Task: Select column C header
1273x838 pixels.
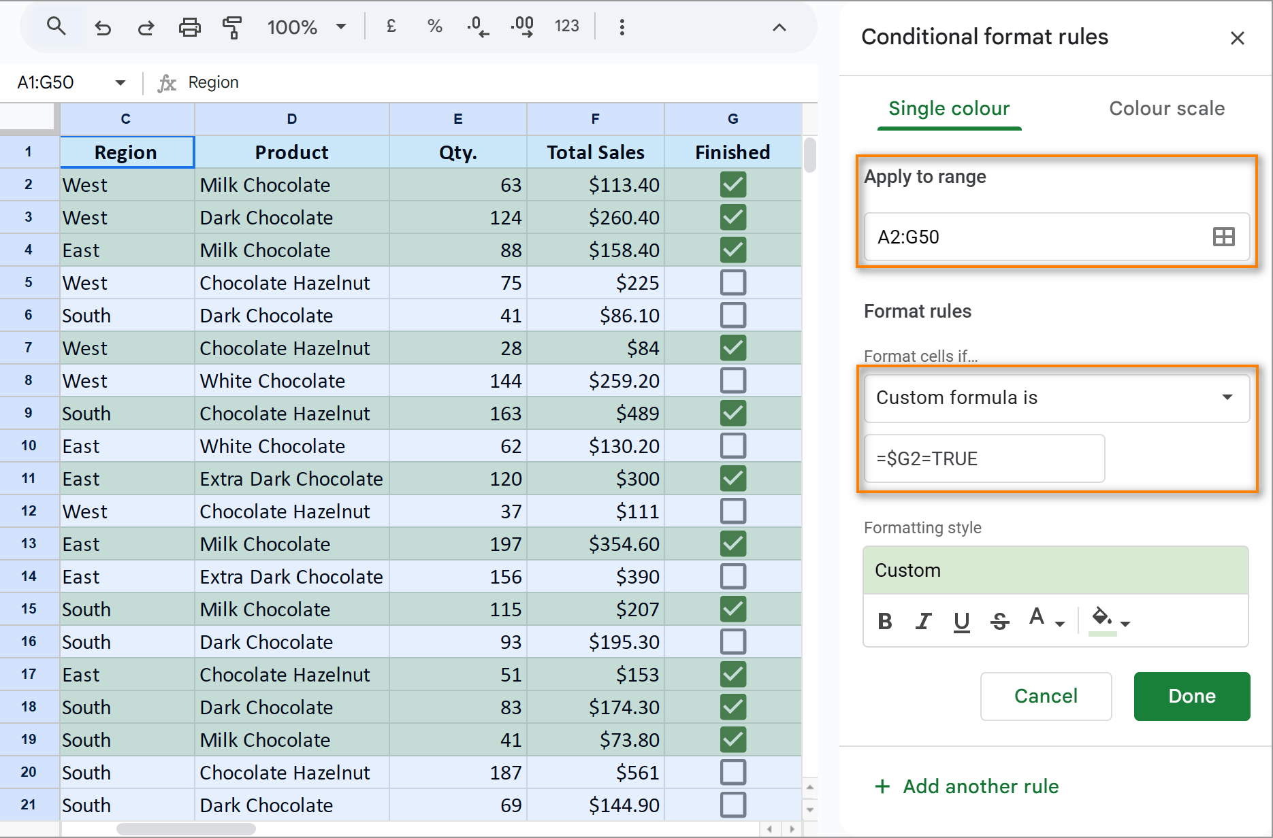Action: [127, 119]
